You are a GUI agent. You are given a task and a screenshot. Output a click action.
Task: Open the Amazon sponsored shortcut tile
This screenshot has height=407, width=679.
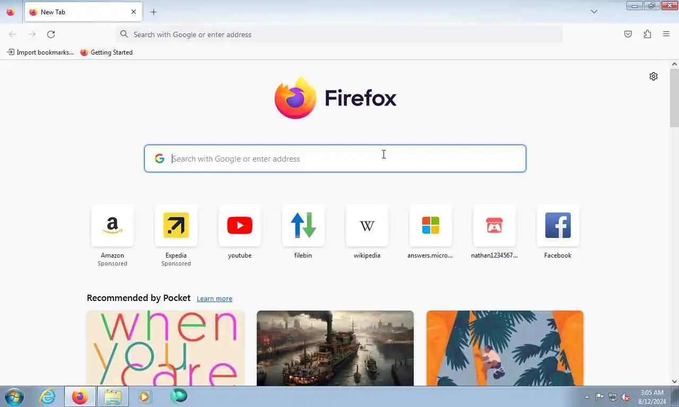pyautogui.click(x=112, y=226)
